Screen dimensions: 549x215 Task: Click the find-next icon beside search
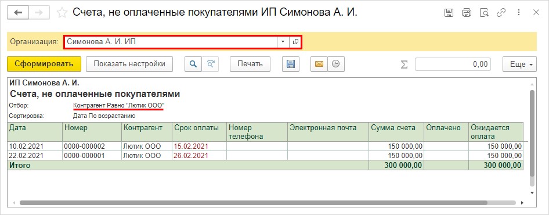pyautogui.click(x=210, y=64)
